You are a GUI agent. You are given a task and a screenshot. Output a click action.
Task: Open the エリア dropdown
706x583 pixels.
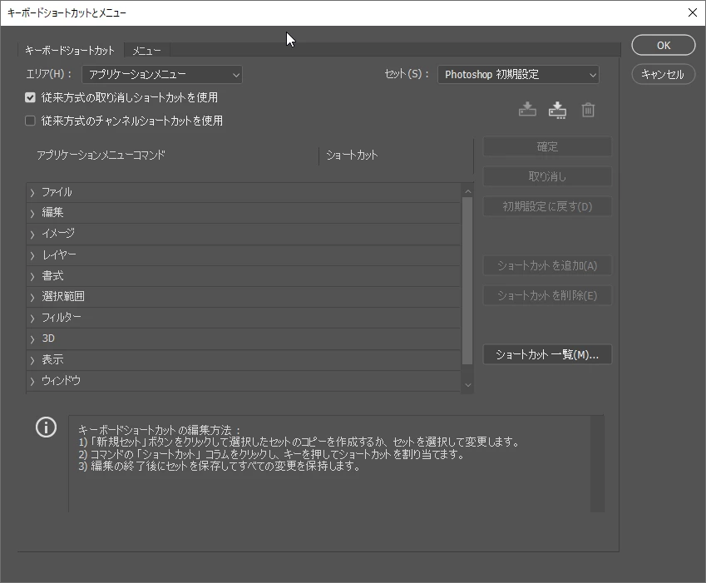162,74
